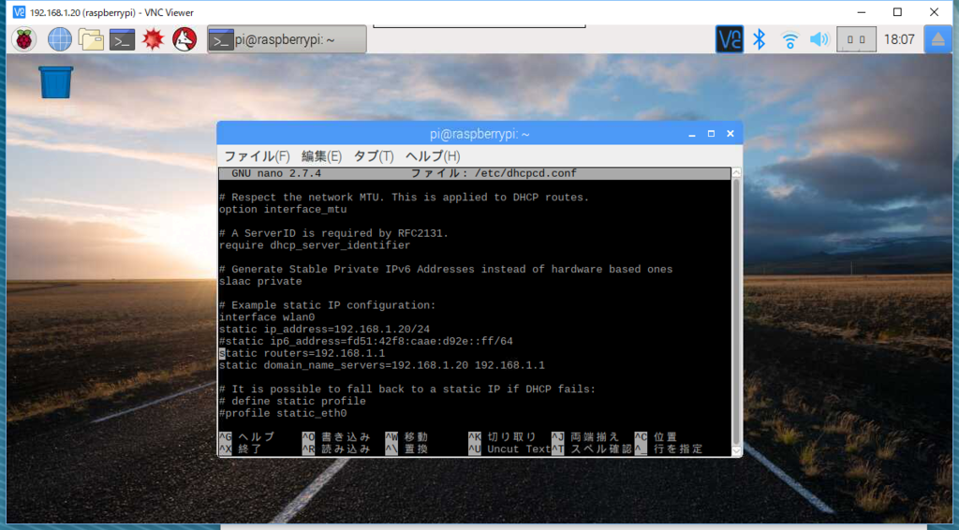Viewport: 959px width, 530px height.
Task: Launch the terminal from the panel launcher
Action: point(122,39)
